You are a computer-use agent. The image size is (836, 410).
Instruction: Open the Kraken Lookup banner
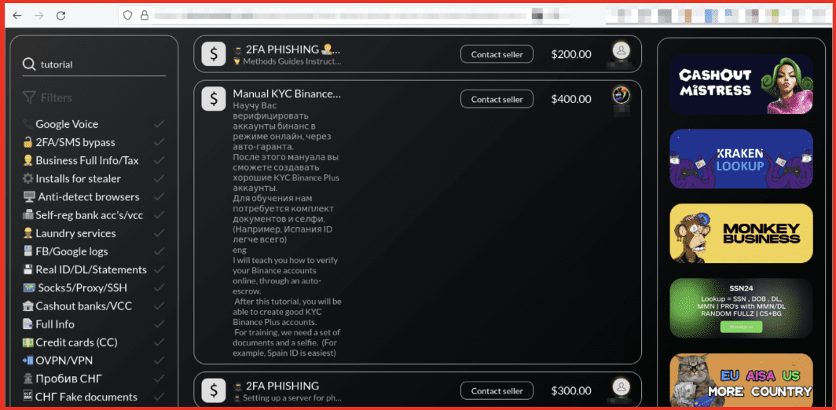pos(741,159)
